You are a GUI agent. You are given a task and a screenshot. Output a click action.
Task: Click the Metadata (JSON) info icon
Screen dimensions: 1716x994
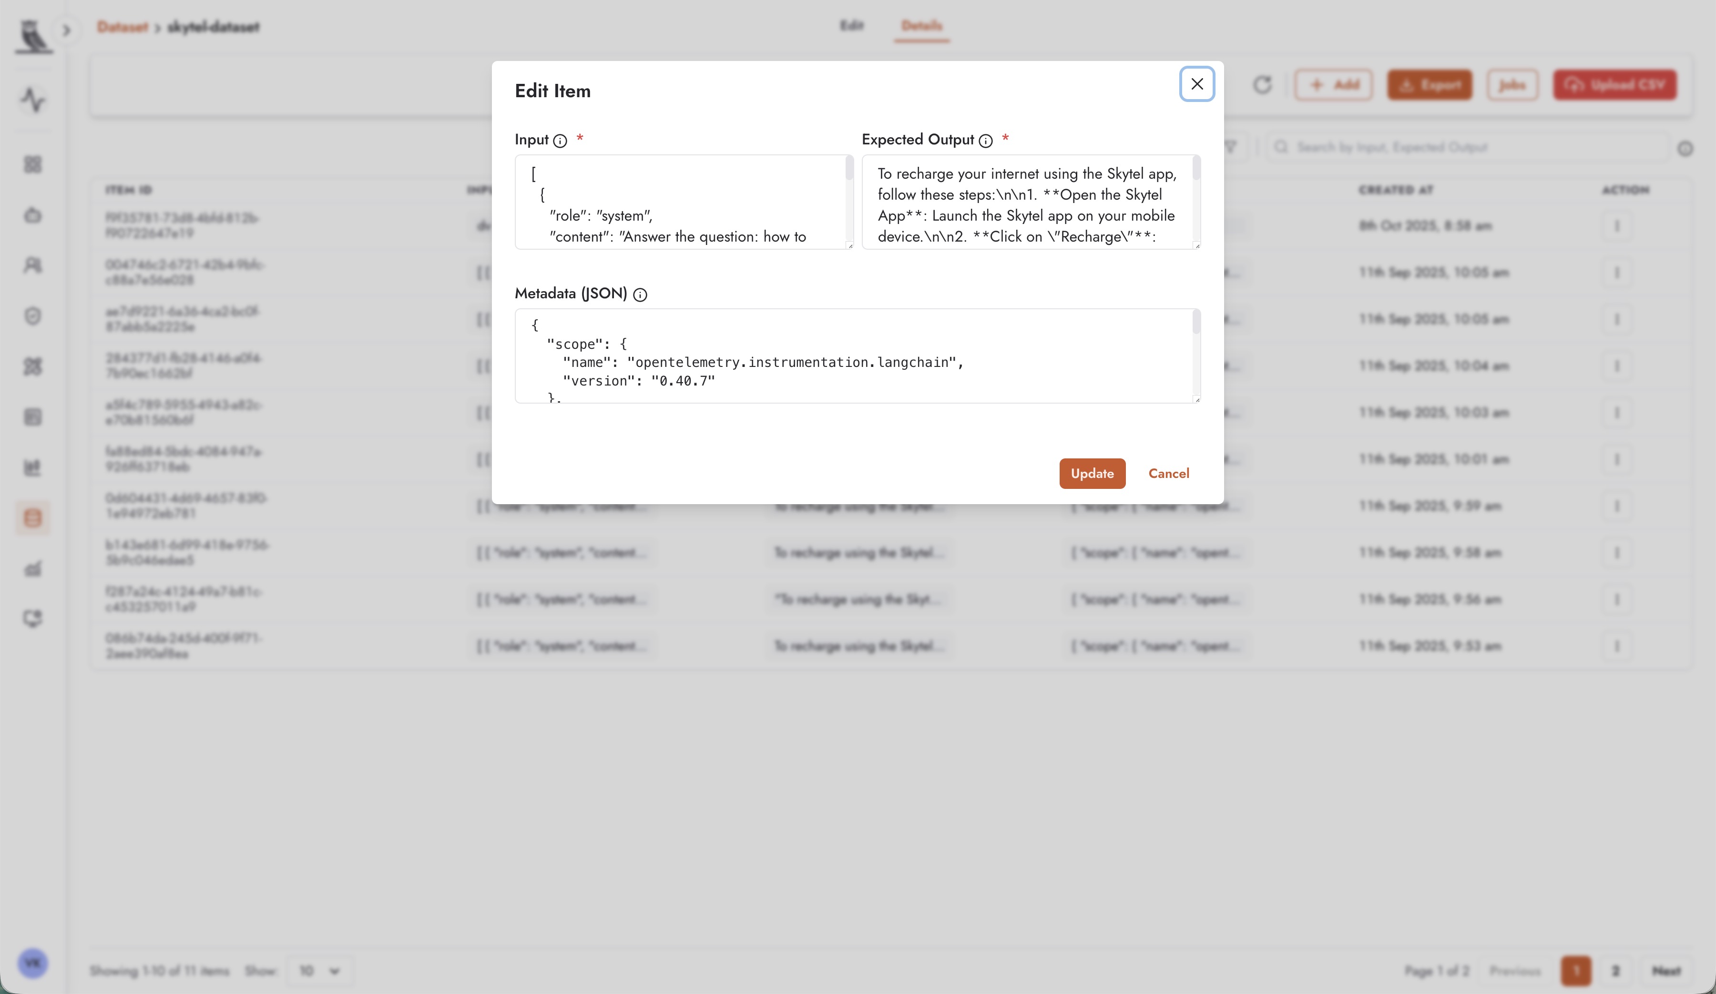640,294
